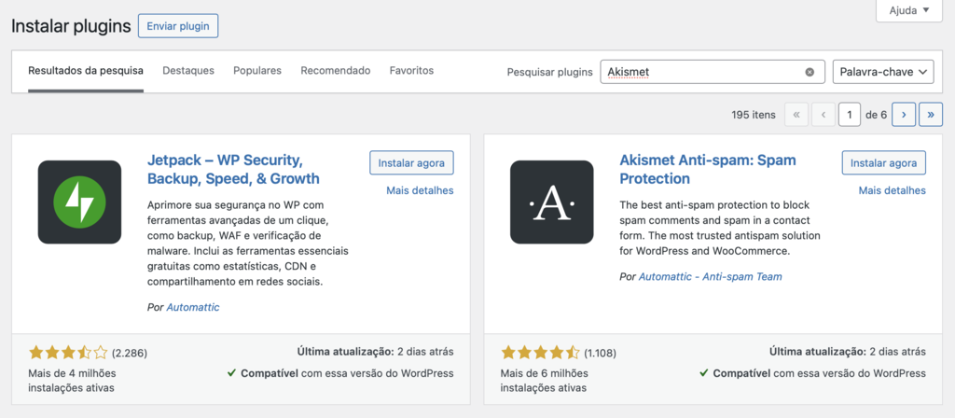Open Jetpack plugin title link
The width and height of the screenshot is (955, 418).
point(233,170)
